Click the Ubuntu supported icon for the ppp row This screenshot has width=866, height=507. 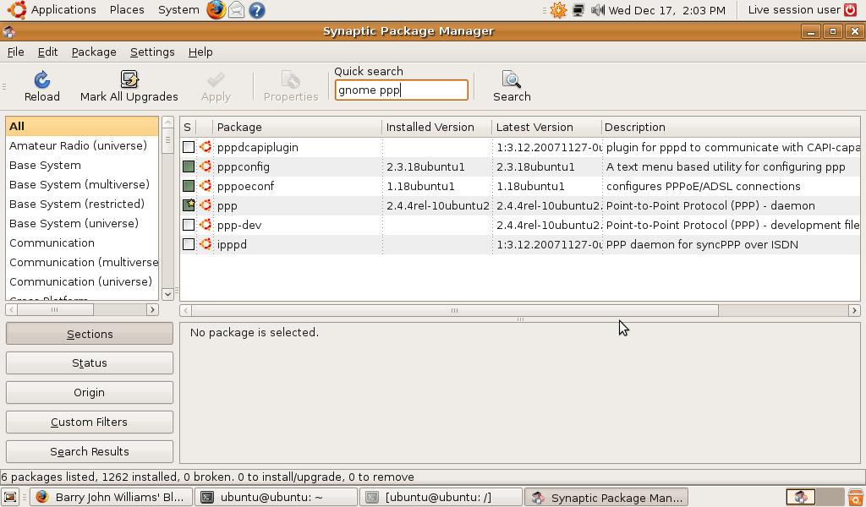[206, 205]
